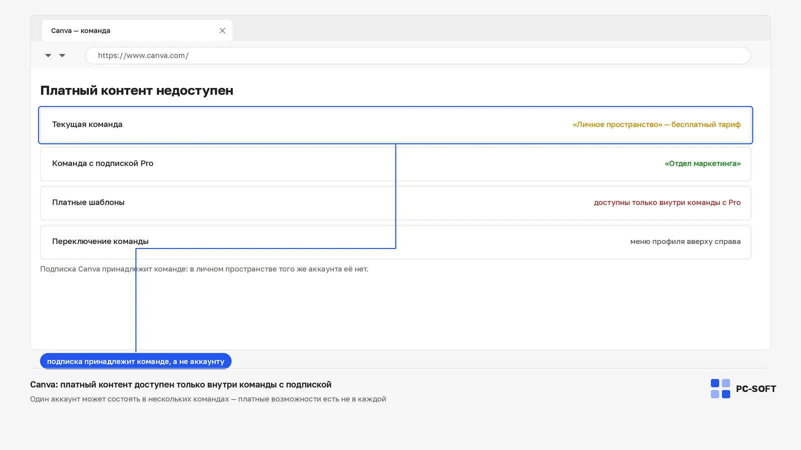Image resolution: width=801 pixels, height=450 pixels.
Task: Click the blue pill подписка принадлежит команде
Action: tap(136, 361)
